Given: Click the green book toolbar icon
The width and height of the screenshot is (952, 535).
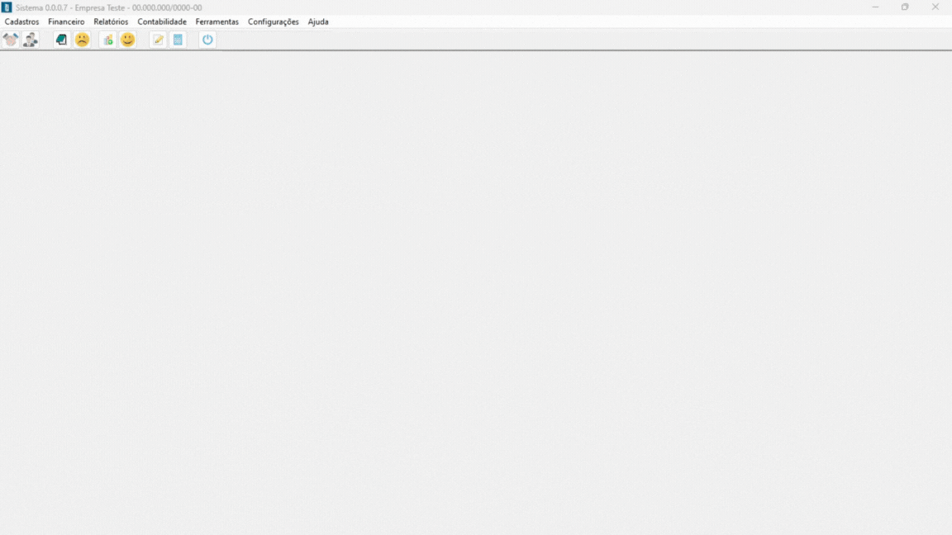Looking at the screenshot, I should point(61,40).
